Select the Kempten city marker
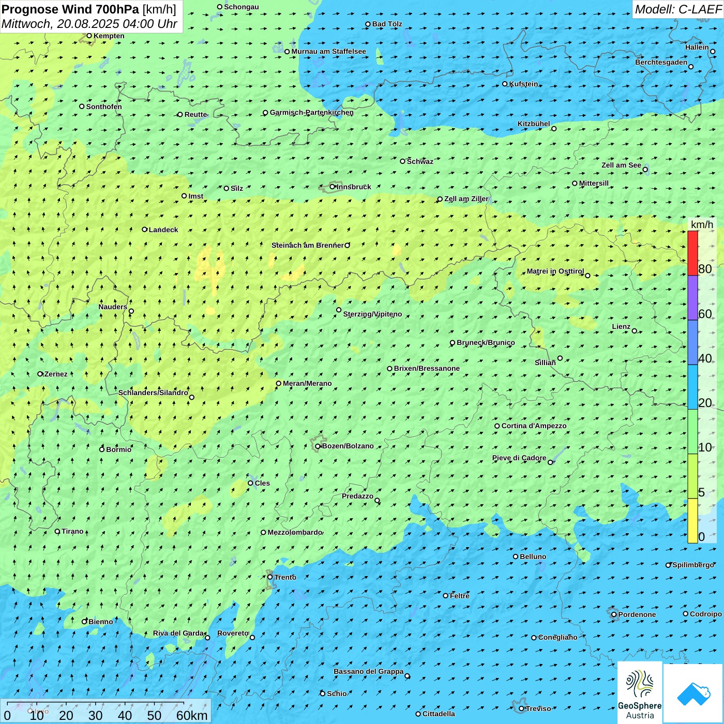 tap(89, 36)
